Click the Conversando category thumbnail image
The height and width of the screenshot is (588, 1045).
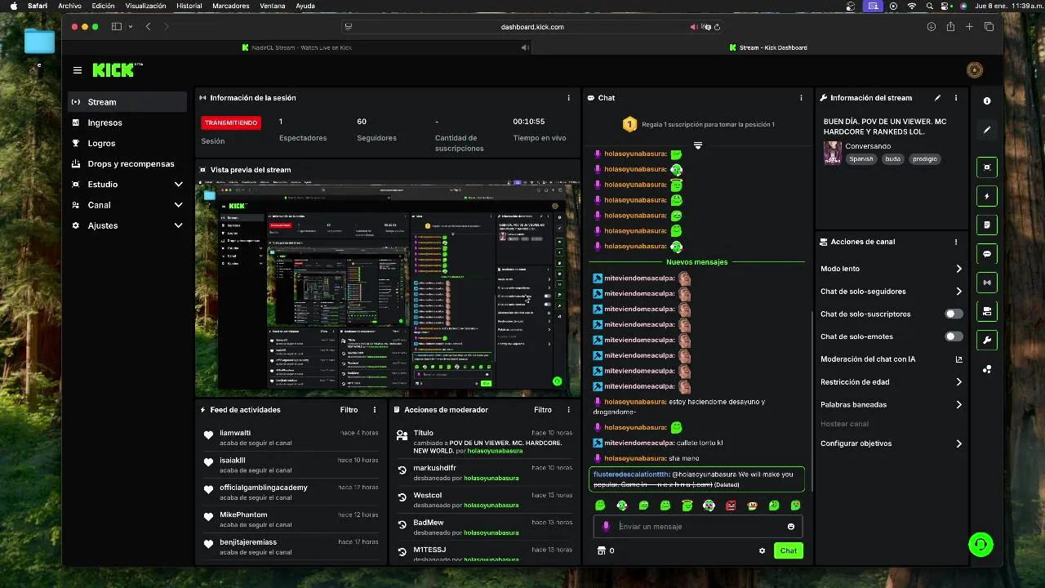[x=833, y=153]
